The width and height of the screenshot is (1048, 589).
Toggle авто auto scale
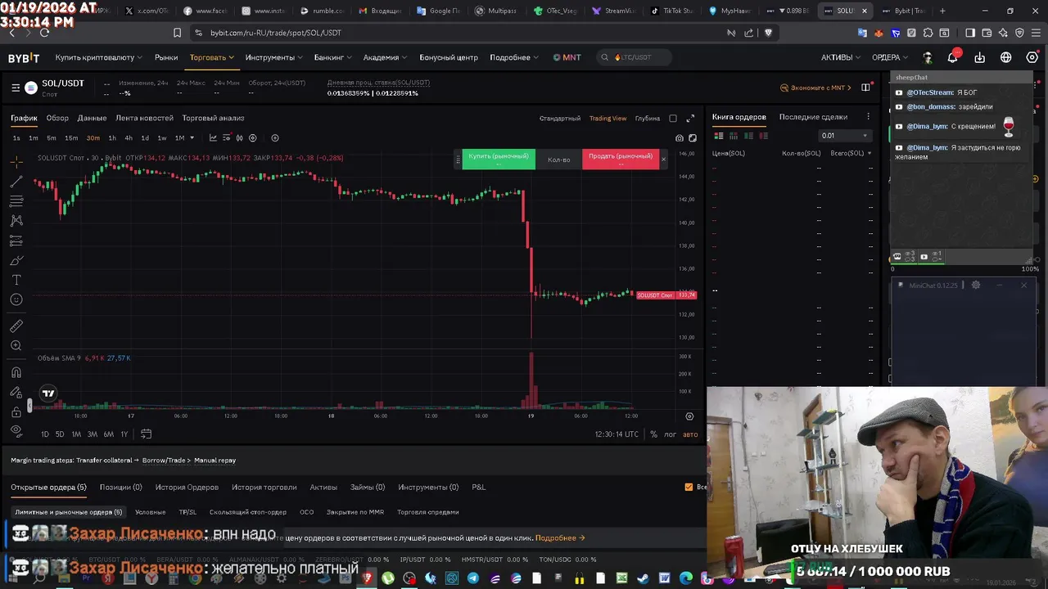click(691, 434)
